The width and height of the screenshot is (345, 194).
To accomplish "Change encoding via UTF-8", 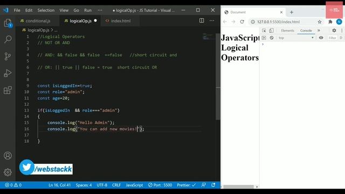I will tap(102, 185).
